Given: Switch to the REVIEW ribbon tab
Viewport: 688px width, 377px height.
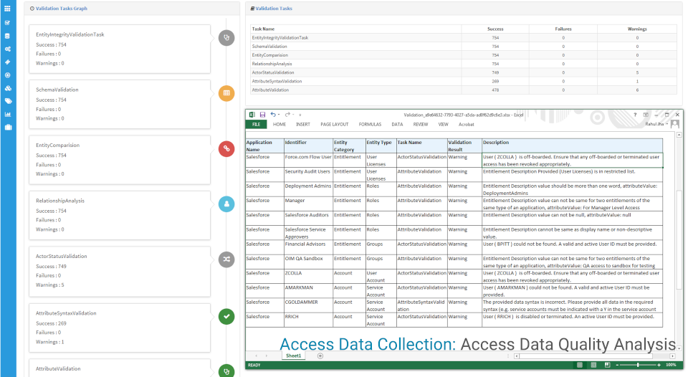Looking at the screenshot, I should [421, 125].
